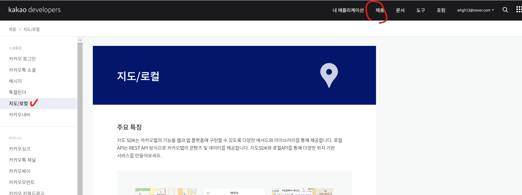This screenshot has height=195, width=522.
Task: Click the 주요 특징 heading
Action: click(129, 127)
